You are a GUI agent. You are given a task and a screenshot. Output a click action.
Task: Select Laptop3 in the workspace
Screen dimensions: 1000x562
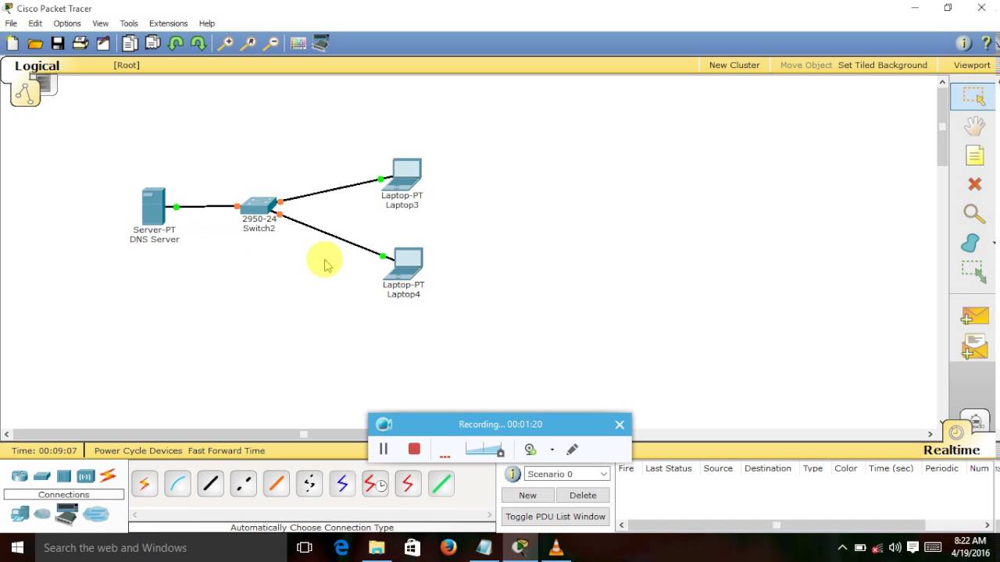403,175
